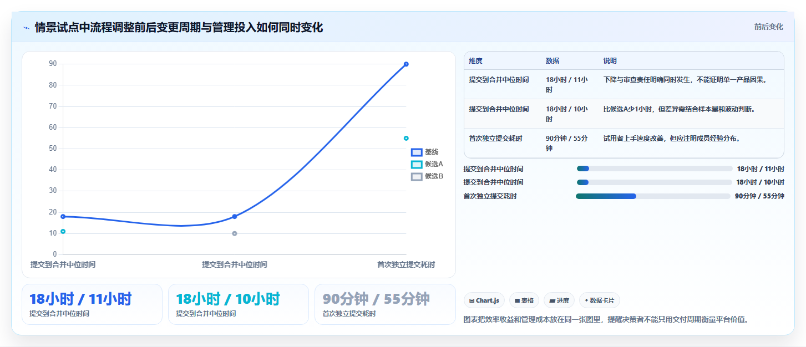Select the 候选A cyan point at value 55
Screen dimensions: 806x347
(406, 138)
